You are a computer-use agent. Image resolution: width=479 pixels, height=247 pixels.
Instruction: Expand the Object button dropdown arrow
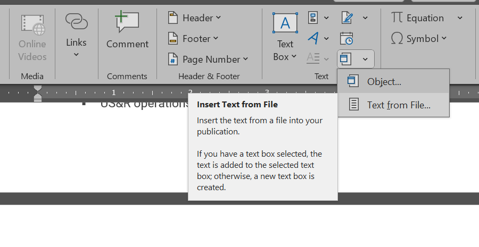point(365,59)
